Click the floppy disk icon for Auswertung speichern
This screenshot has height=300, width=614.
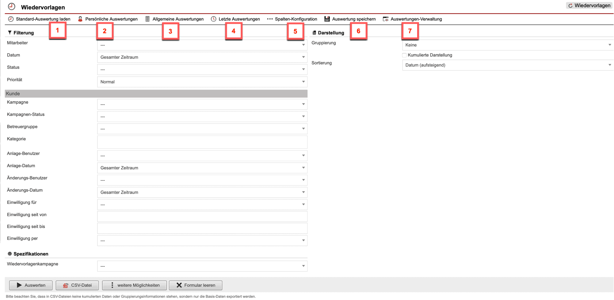tap(327, 19)
